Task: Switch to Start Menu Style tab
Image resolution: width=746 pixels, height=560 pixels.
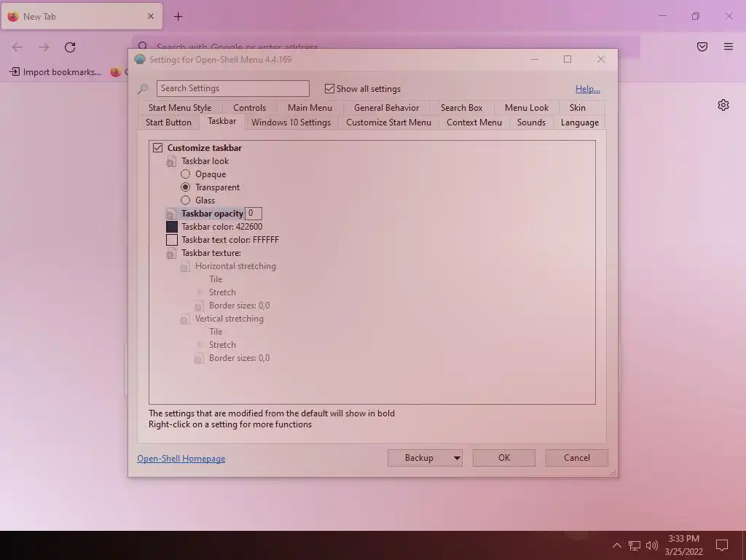Action: coord(180,108)
